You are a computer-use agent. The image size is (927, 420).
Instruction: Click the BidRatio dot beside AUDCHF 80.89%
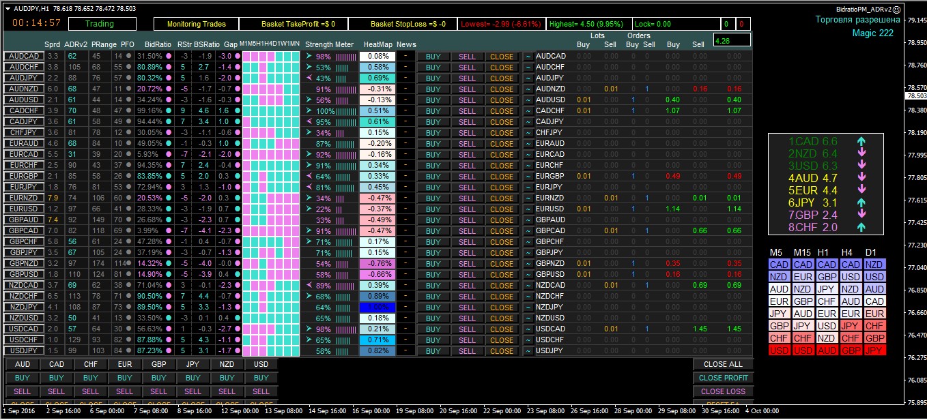[169, 67]
